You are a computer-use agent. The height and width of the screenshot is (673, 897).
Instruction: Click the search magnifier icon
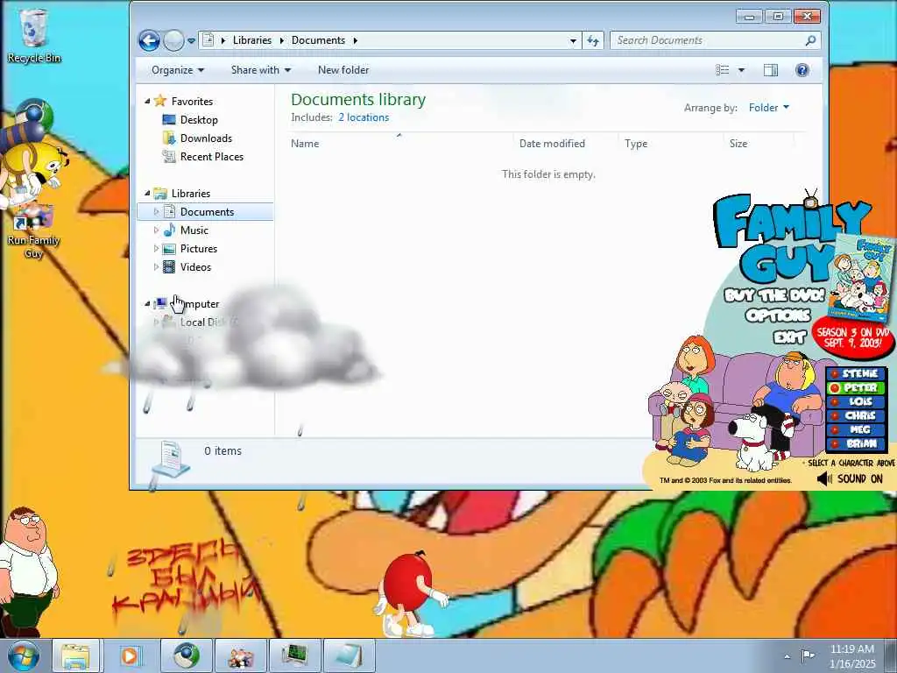coord(810,40)
